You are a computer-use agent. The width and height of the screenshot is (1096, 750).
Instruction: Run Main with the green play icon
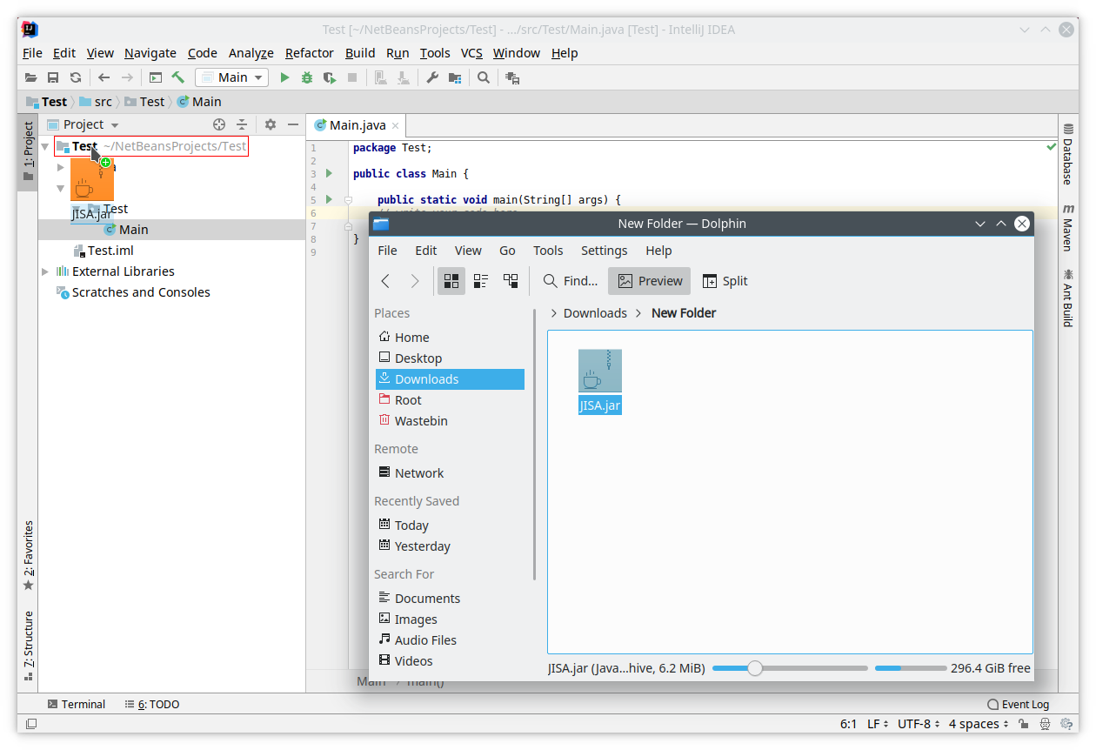pyautogui.click(x=284, y=77)
